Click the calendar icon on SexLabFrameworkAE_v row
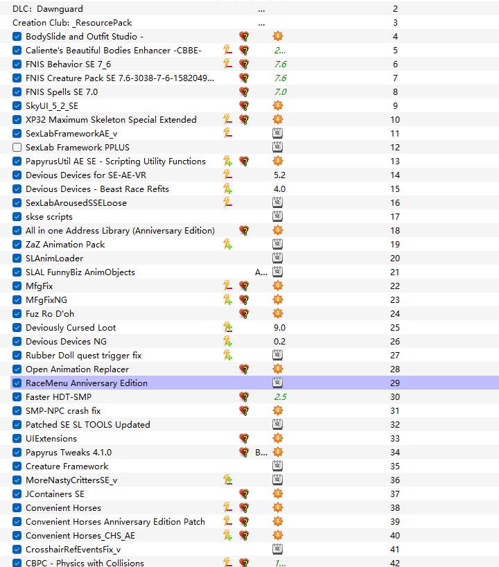 [277, 133]
